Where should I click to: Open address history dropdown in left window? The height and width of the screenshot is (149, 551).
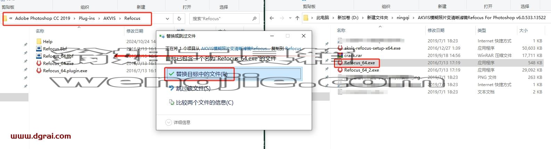coord(167,18)
